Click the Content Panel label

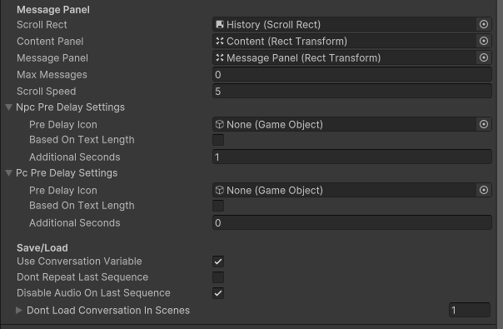(x=50, y=42)
